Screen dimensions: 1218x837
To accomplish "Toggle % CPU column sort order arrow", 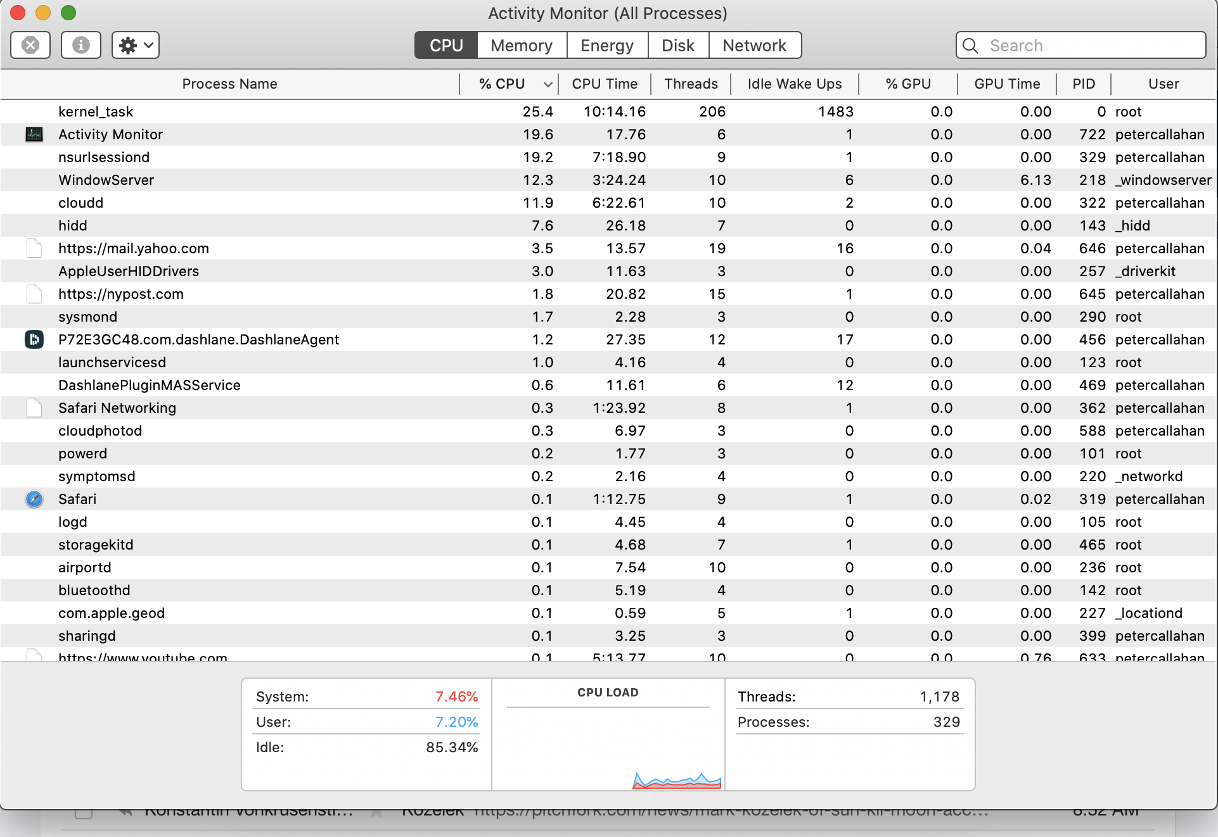I will 548,84.
